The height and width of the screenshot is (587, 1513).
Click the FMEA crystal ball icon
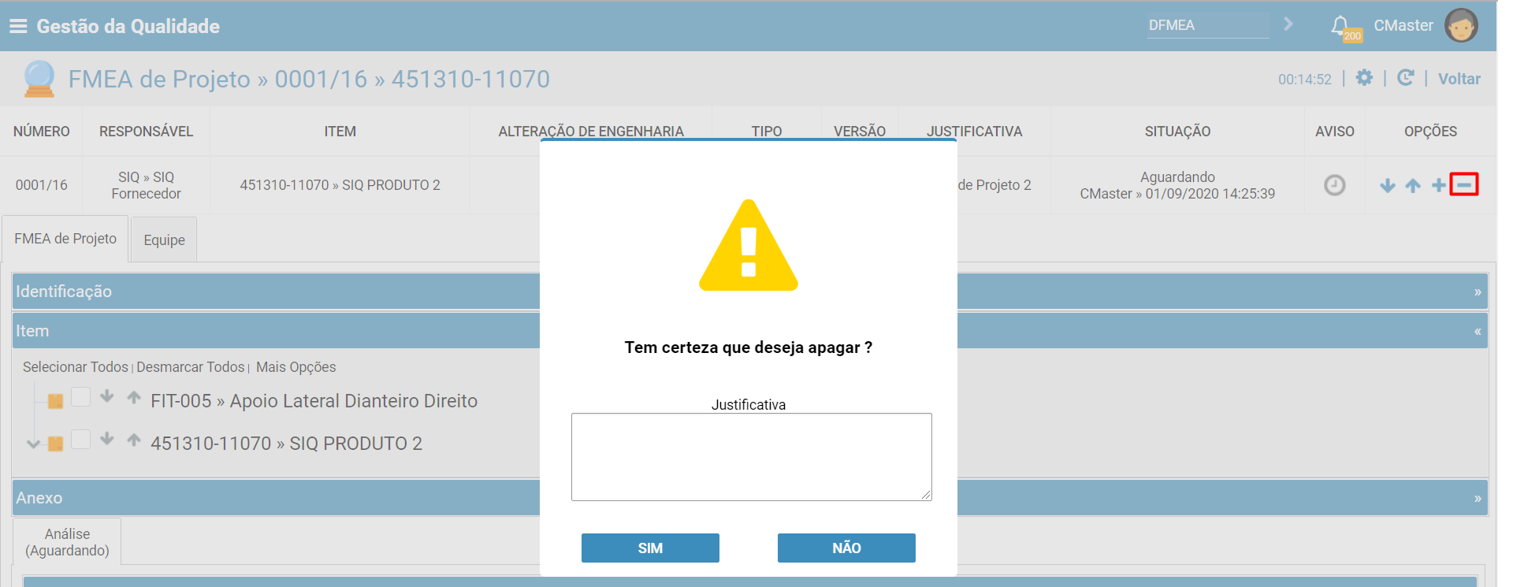point(39,79)
